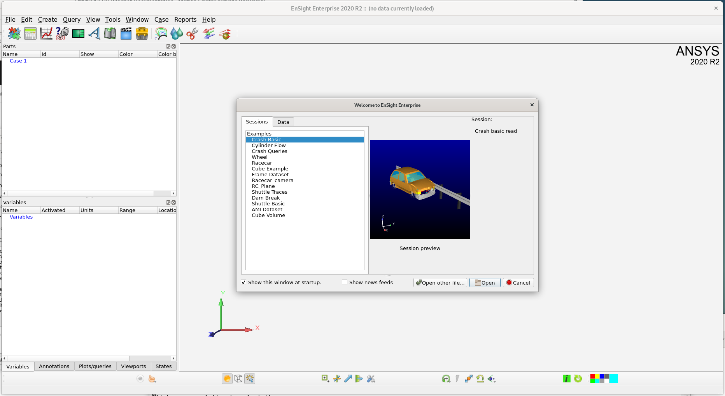The width and height of the screenshot is (725, 396).
Task: Click the isosurface water drops icon
Action: click(177, 34)
